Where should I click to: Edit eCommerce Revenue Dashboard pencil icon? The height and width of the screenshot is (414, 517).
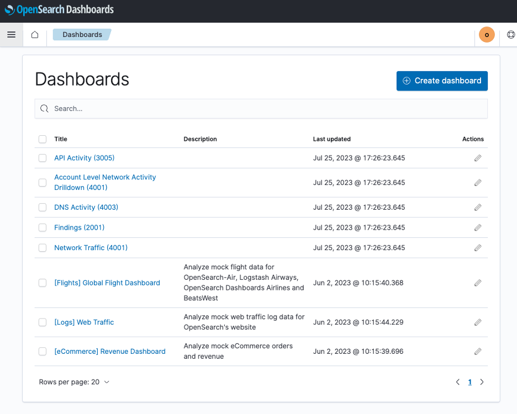[x=478, y=352]
